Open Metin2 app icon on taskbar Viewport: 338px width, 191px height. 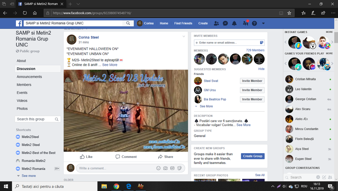[x=141, y=186]
